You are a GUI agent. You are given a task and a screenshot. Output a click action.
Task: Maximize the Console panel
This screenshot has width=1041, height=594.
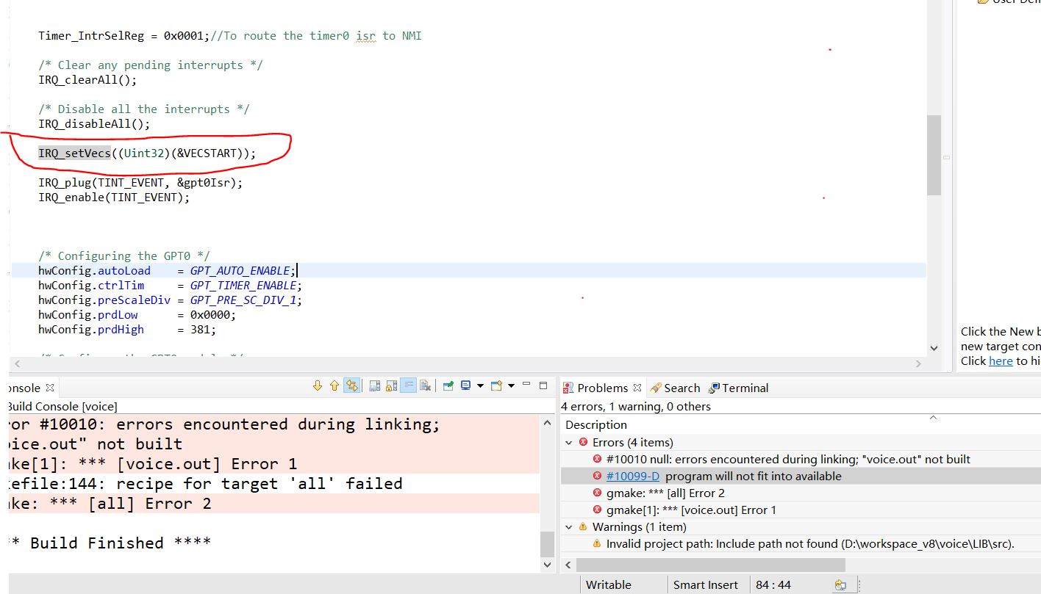543,385
